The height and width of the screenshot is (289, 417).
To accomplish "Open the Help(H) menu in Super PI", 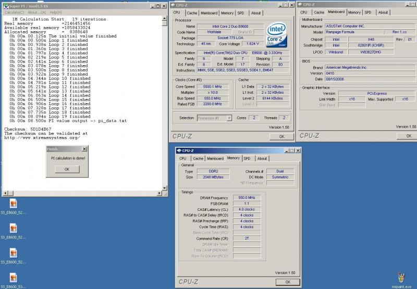I will 56,12.
